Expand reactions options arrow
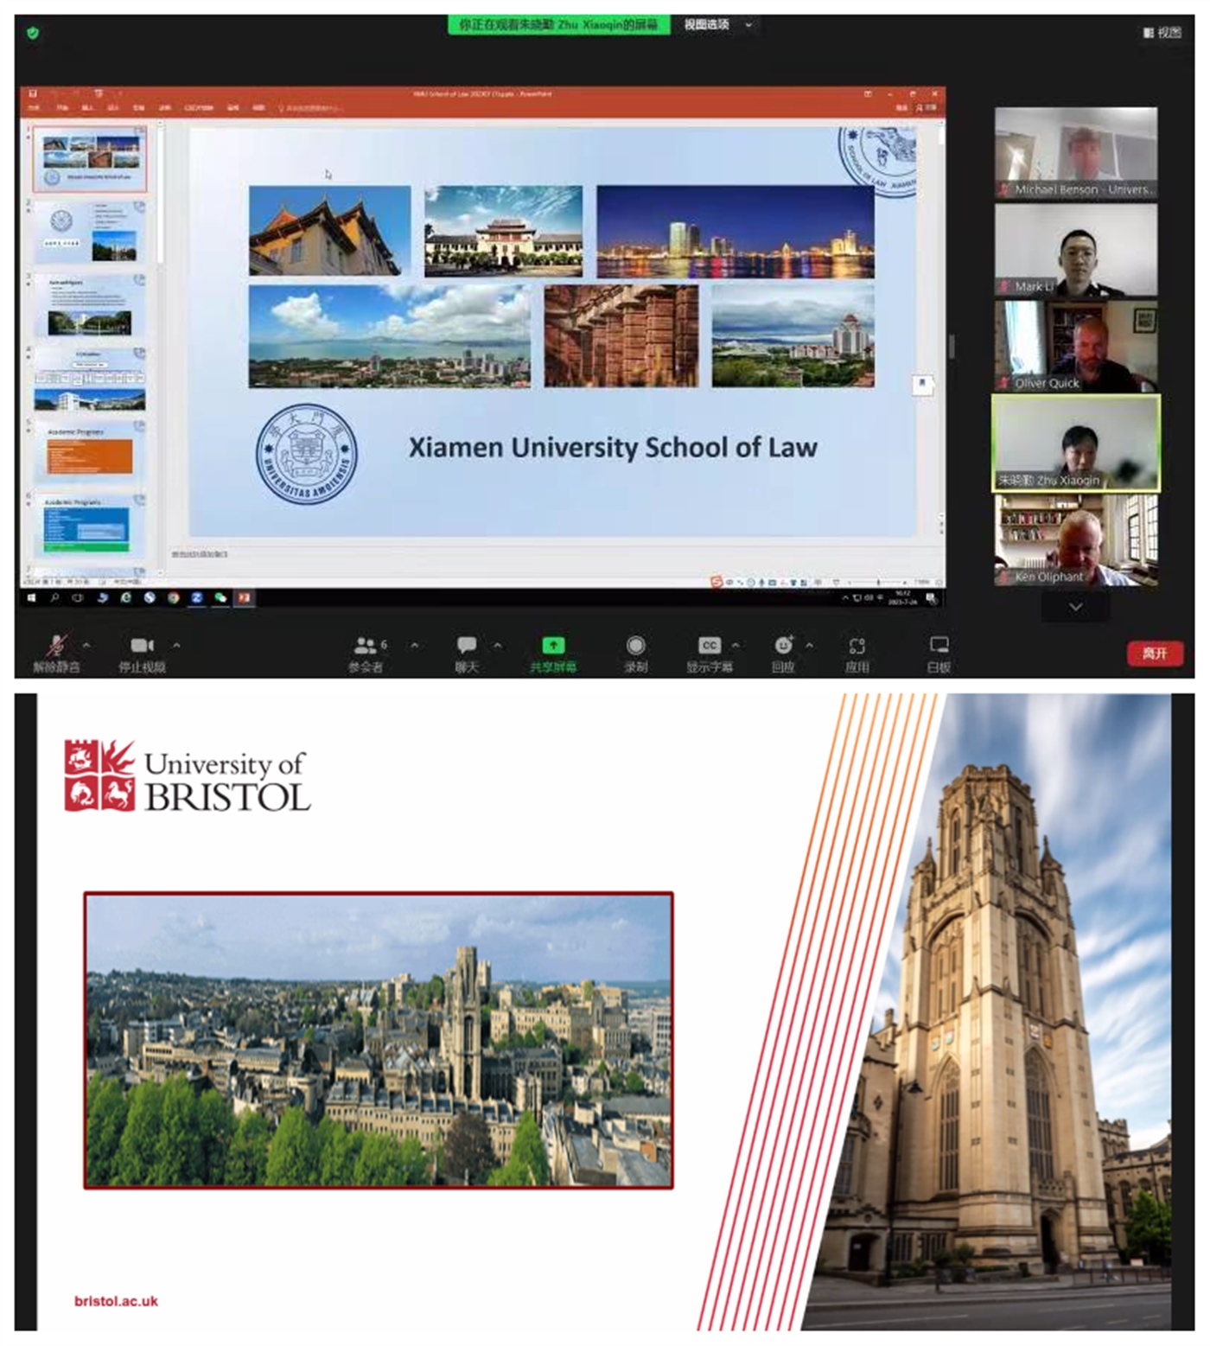 pos(809,645)
